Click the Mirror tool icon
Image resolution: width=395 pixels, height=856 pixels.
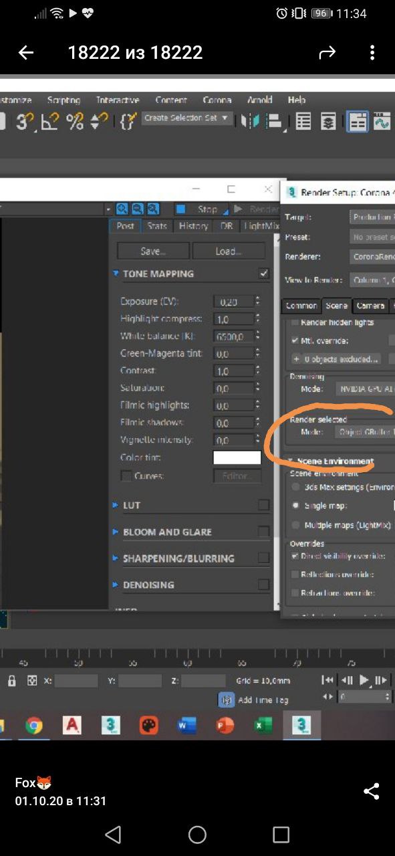click(x=250, y=121)
